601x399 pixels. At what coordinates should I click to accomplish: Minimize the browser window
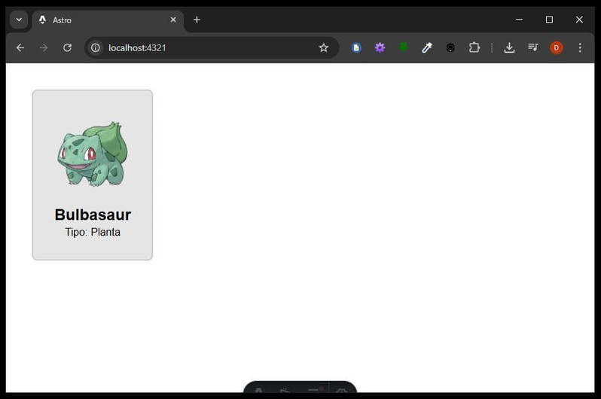[519, 20]
